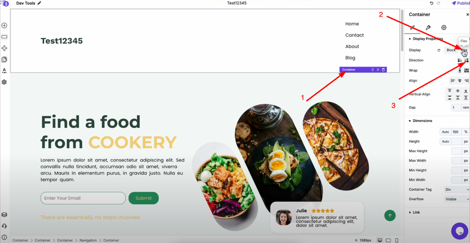This screenshot has height=243, width=470.
Task: Click the Gap value input field
Action: [x=456, y=108]
